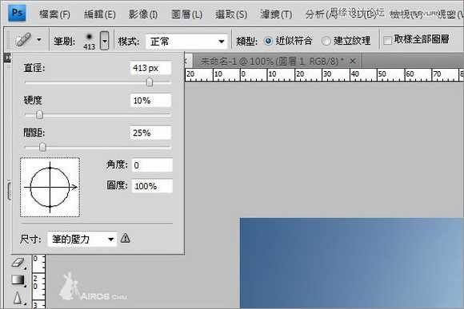
Task: Select the 建立紋理 radio button
Action: point(326,41)
